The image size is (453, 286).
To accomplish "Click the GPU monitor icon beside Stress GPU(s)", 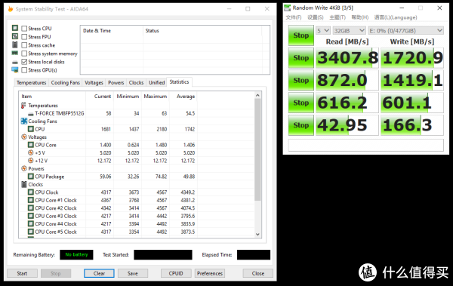I will pyautogui.click(x=15, y=70).
